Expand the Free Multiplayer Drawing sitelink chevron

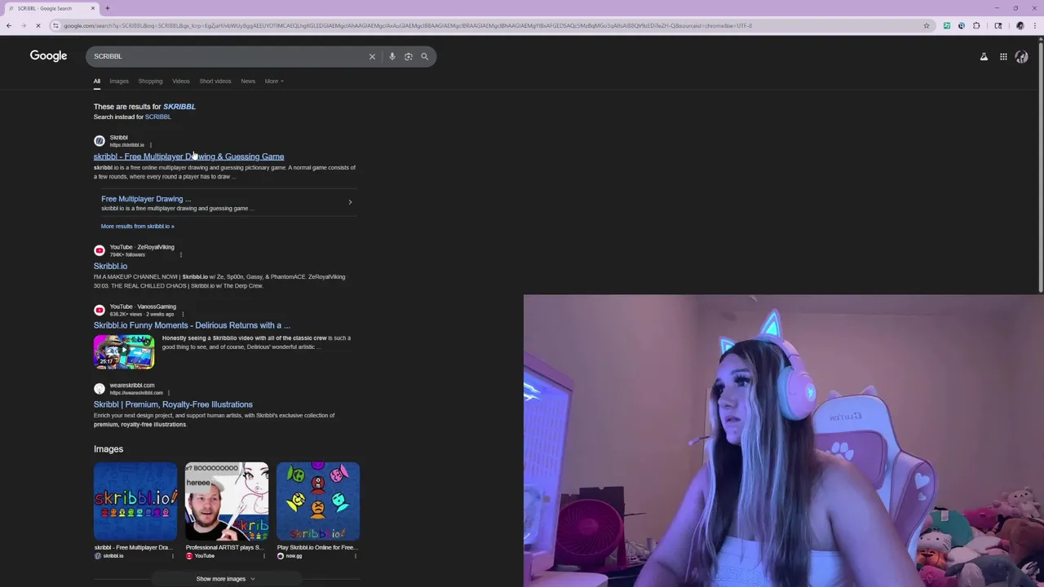[x=350, y=202]
